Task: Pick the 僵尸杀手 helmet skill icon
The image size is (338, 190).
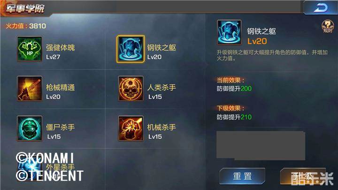Action: coord(30,129)
